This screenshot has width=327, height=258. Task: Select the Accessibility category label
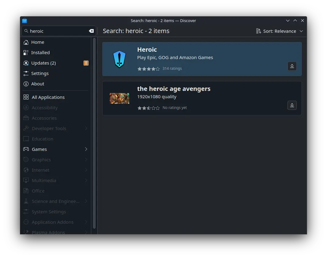[45, 108]
